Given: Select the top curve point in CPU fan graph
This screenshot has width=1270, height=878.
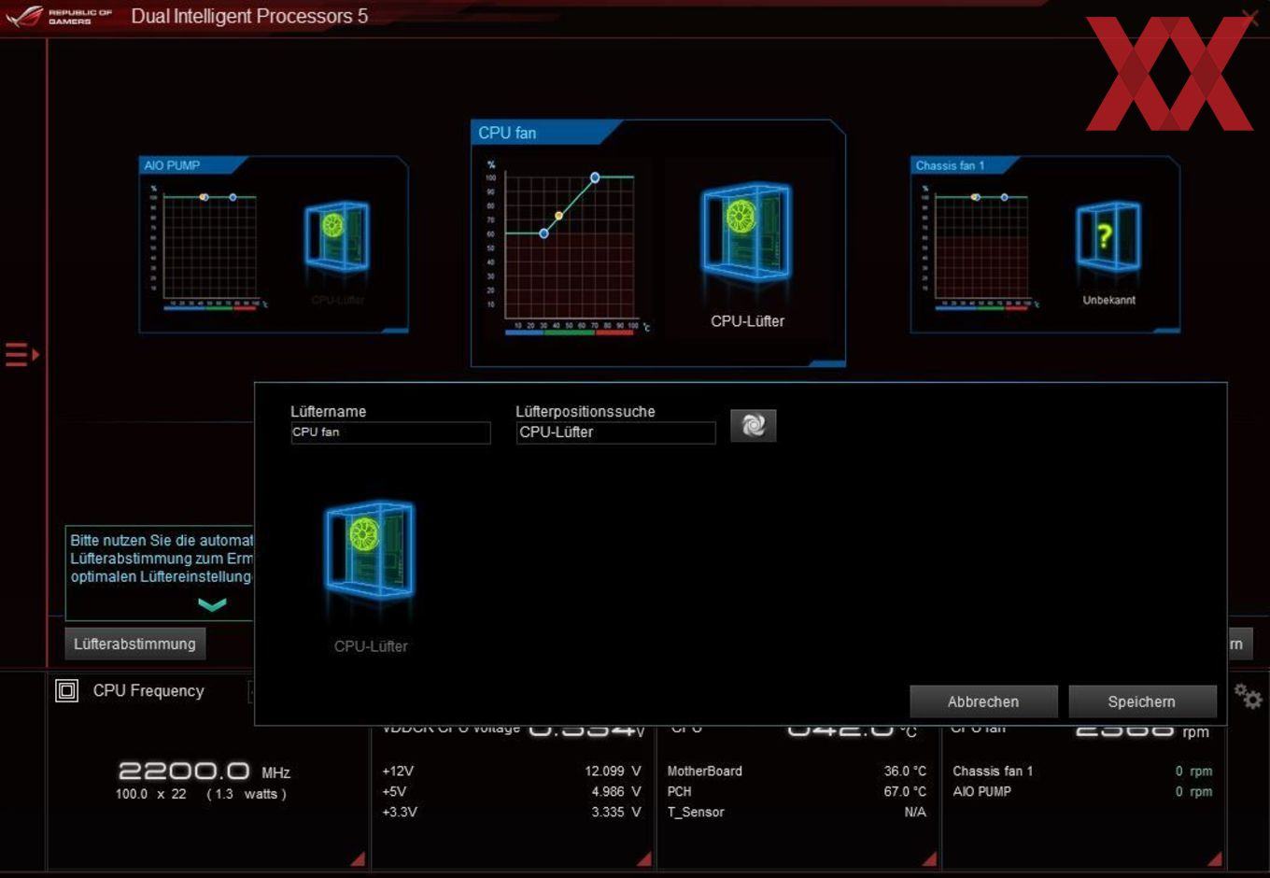Looking at the screenshot, I should click(595, 177).
